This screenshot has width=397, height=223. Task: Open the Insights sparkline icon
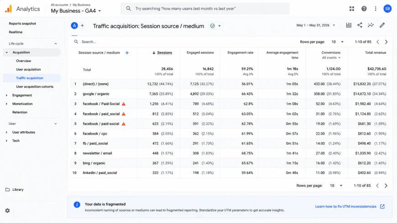371,25
